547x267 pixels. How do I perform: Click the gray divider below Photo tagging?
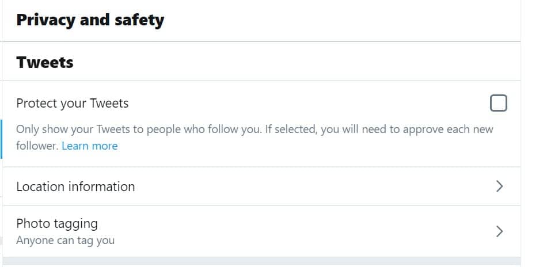(x=259, y=262)
